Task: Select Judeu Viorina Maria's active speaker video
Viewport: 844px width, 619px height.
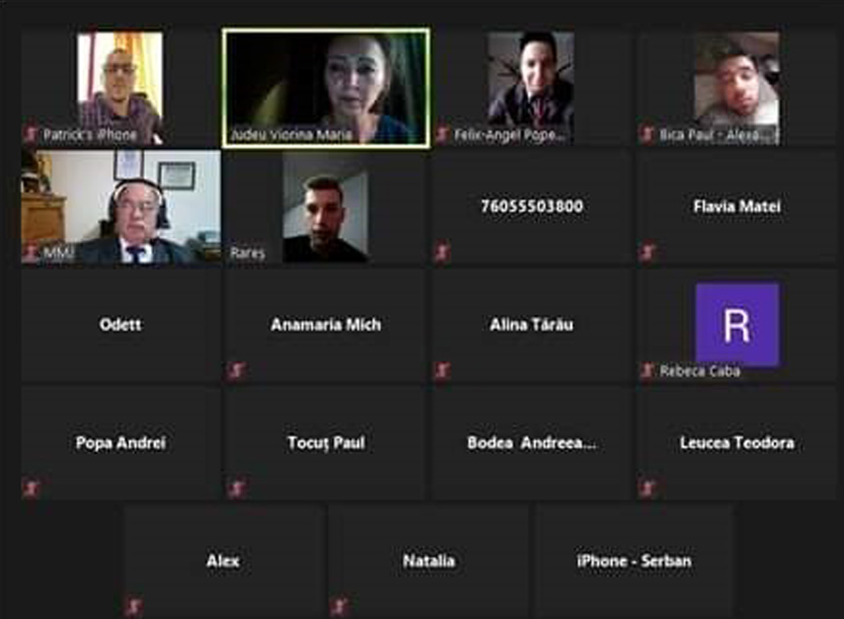Action: coord(326,88)
